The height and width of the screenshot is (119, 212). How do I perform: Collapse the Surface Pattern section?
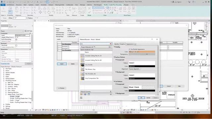114,57
